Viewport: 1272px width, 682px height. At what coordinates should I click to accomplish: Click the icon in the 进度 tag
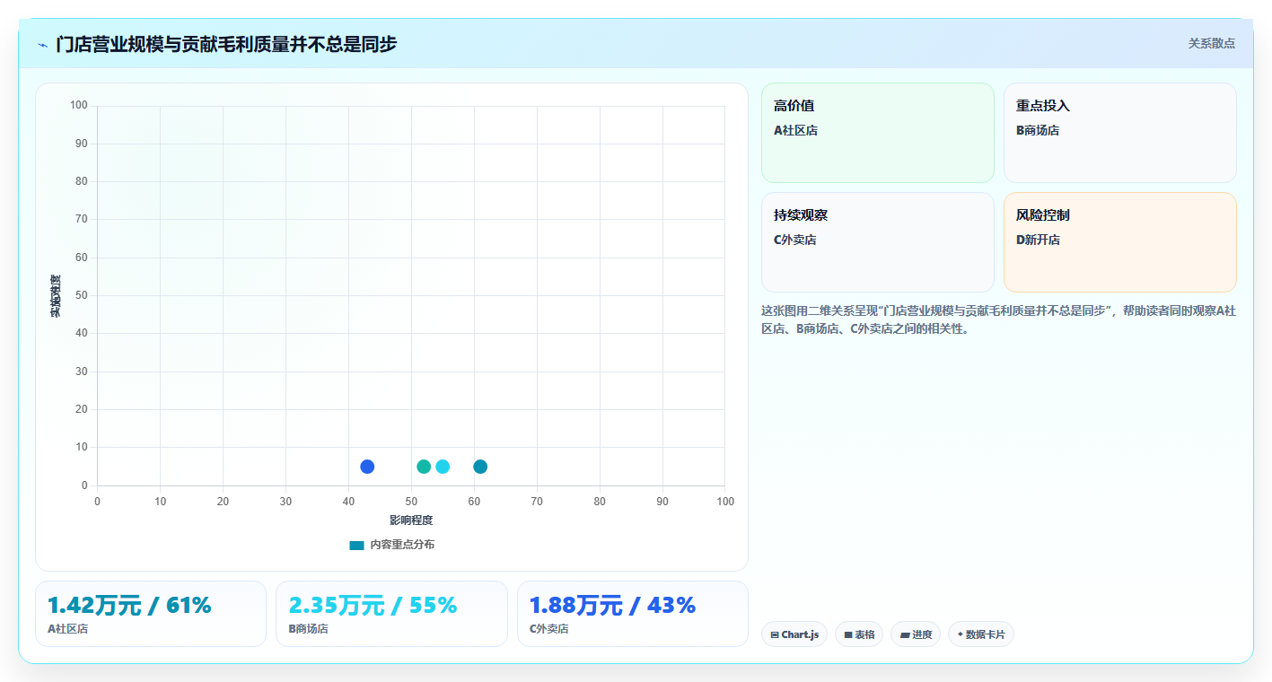[905, 634]
